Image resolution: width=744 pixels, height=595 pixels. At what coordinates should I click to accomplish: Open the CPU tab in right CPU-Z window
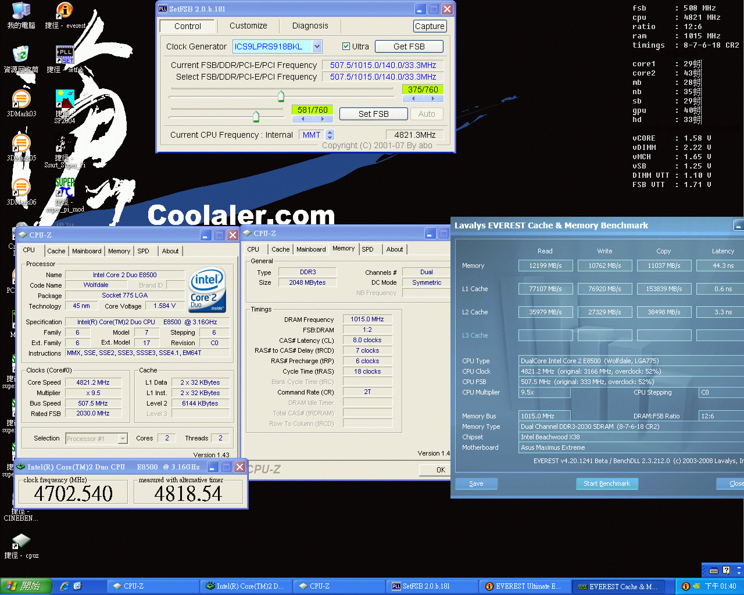coord(253,249)
